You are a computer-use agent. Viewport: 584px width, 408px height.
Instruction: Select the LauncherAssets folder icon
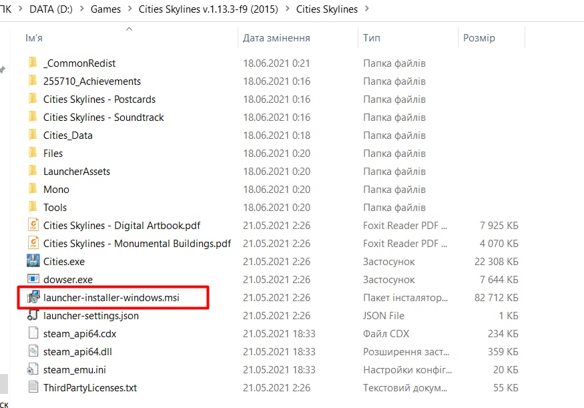(x=33, y=170)
